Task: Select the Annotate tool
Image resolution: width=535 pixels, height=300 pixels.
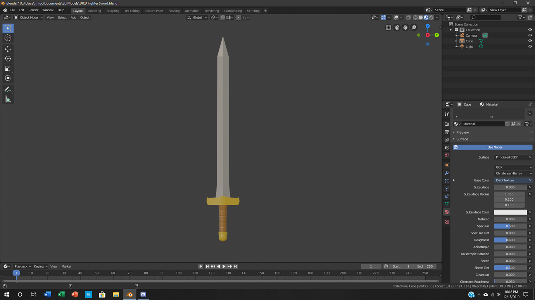Action: pyautogui.click(x=8, y=89)
